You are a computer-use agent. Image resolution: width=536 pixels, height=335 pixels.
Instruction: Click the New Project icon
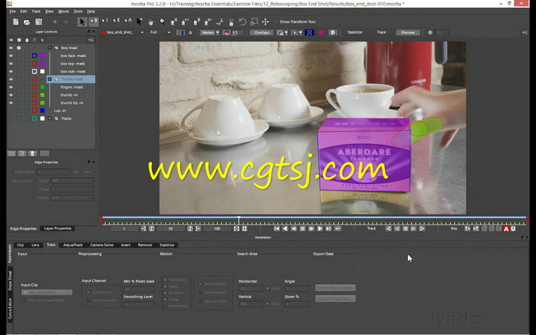pos(15,22)
